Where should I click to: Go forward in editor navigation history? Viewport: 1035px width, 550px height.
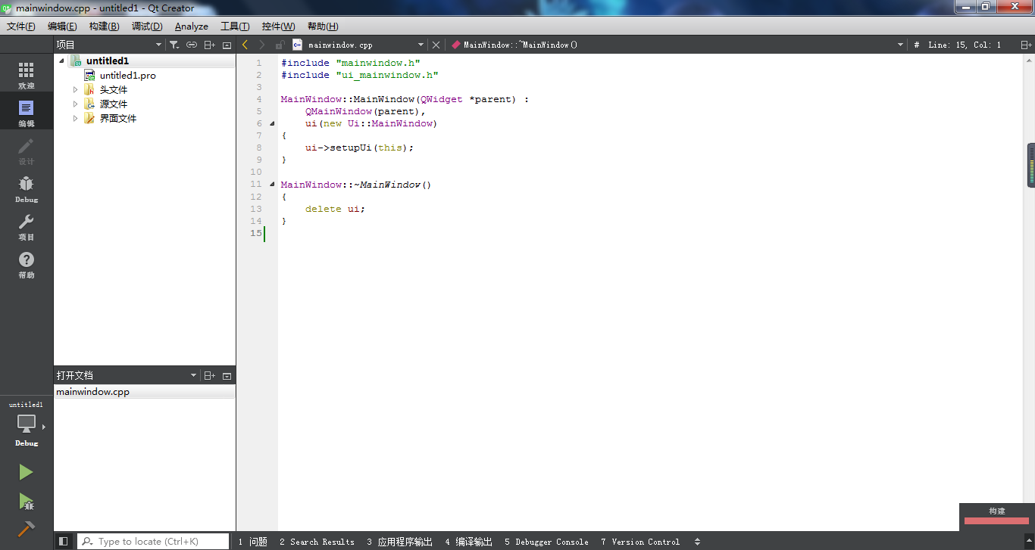(262, 45)
